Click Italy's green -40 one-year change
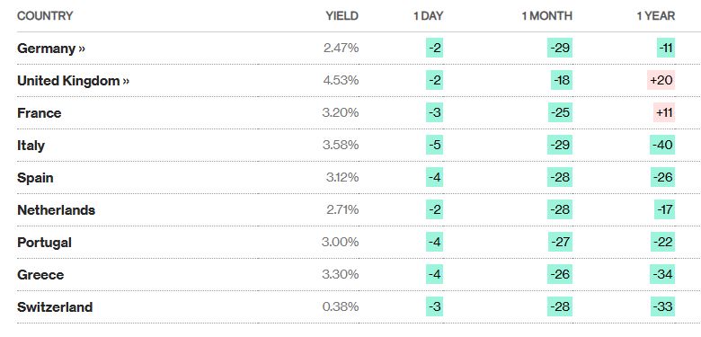The height and width of the screenshot is (337, 701). (x=662, y=146)
